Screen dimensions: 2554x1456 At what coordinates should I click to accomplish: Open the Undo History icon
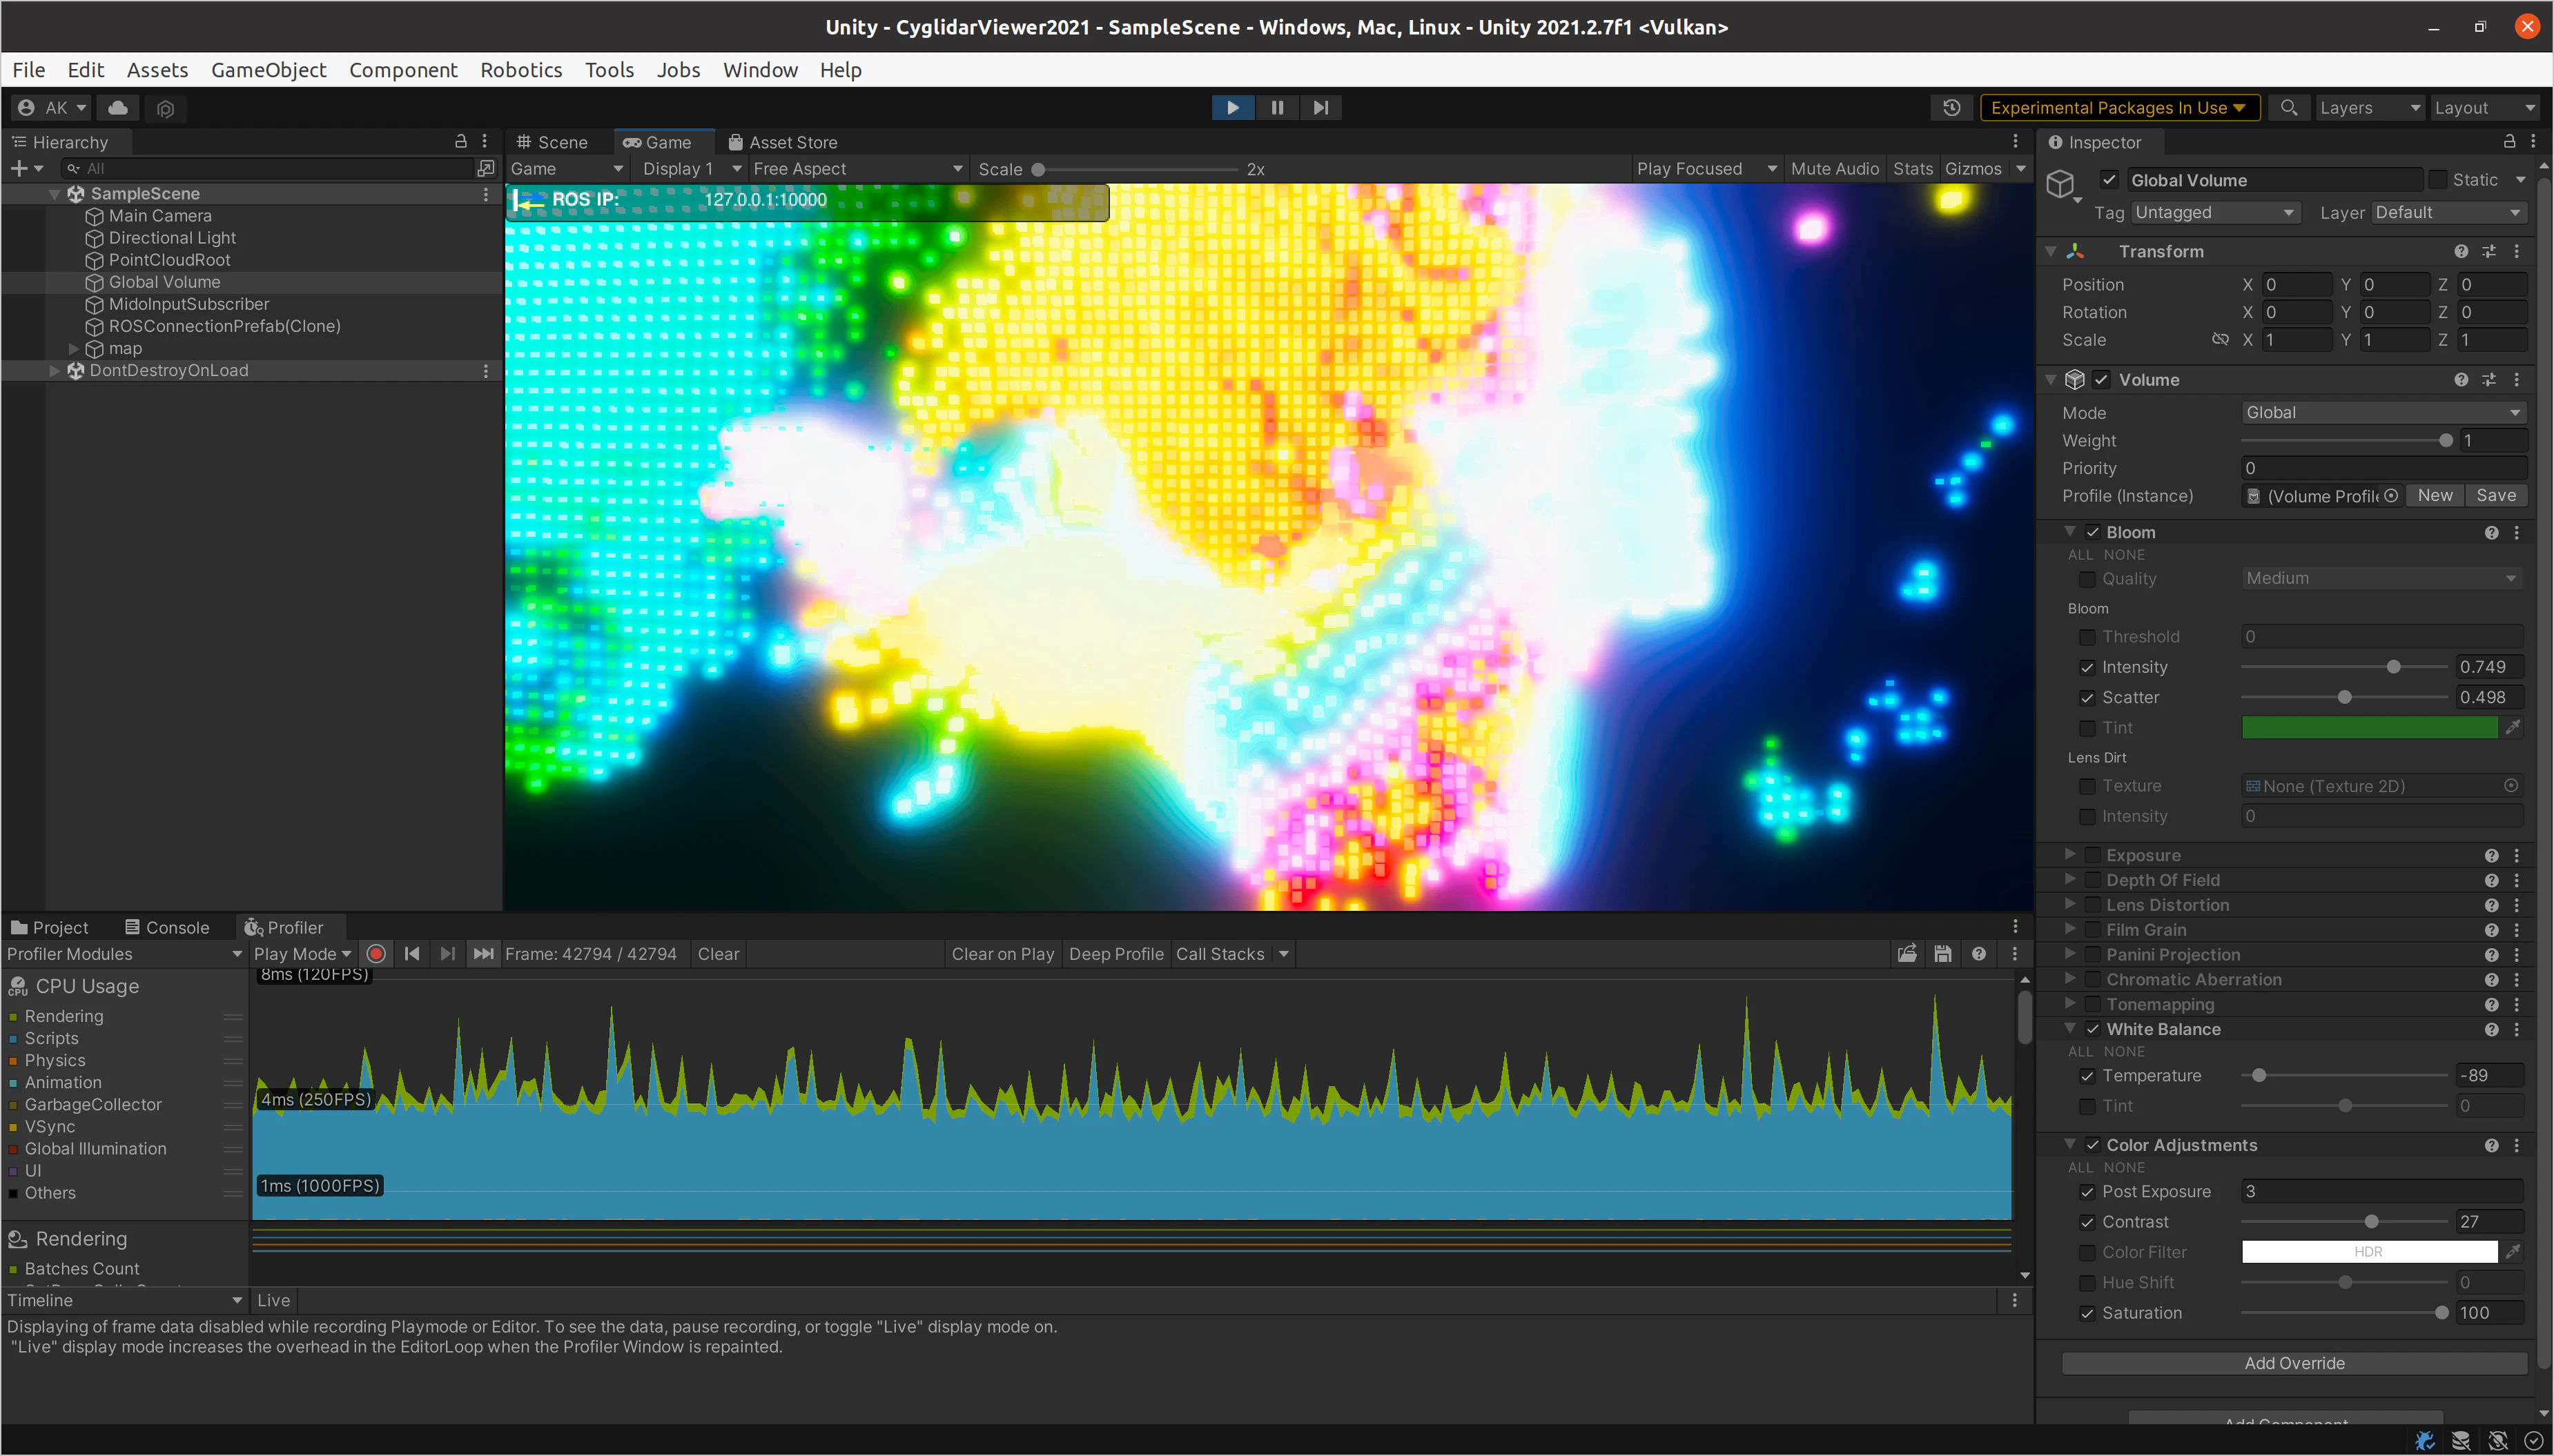(x=1951, y=108)
